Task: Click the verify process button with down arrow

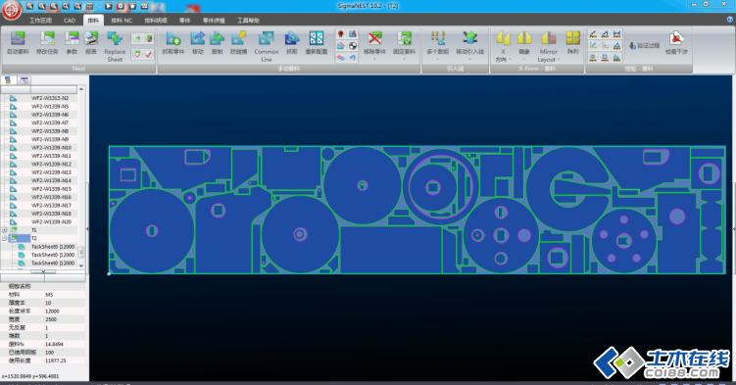Action: click(644, 45)
